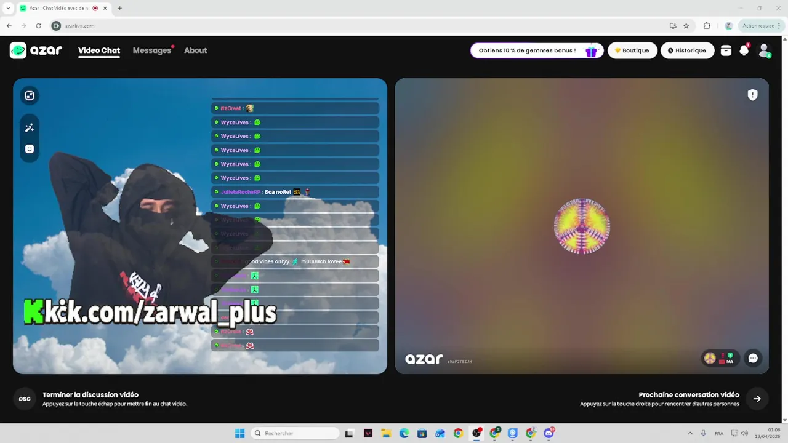Click the microphone icon in system tray

[x=703, y=433]
